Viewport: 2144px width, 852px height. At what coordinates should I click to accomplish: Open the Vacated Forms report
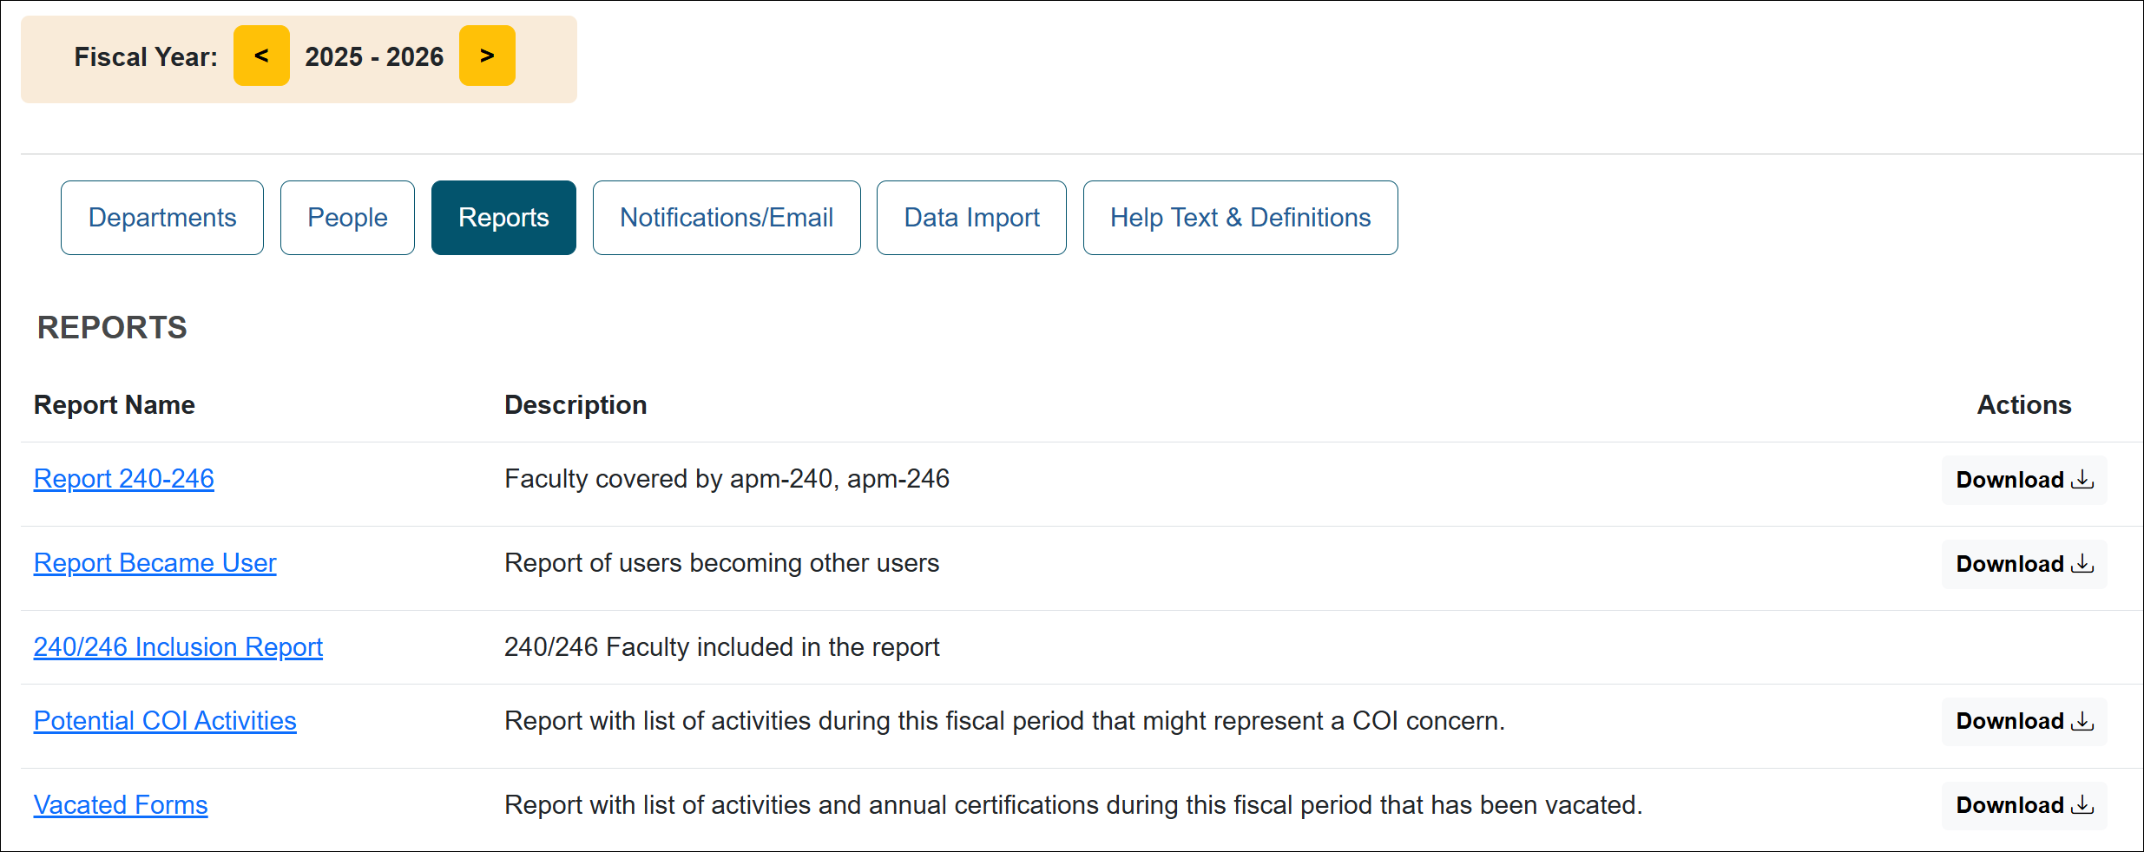tap(120, 805)
